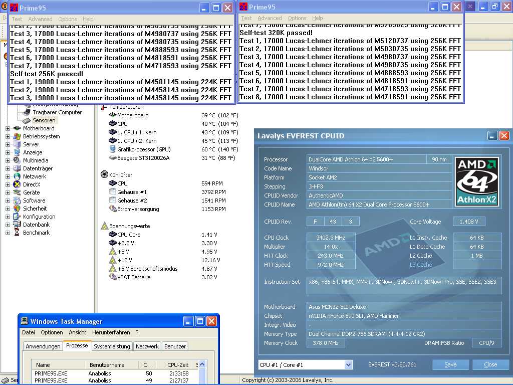Expand the Benchmark tree node

click(8, 233)
